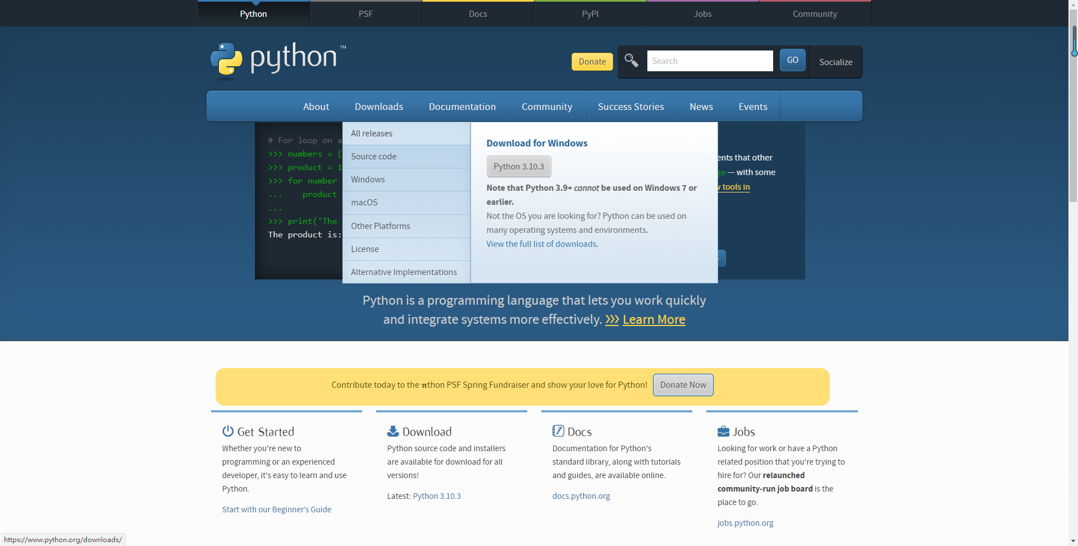Open Start with our Beginner's Guide link
Image resolution: width=1078 pixels, height=546 pixels.
(276, 510)
